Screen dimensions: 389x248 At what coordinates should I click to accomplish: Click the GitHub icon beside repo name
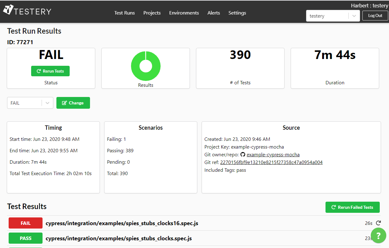point(243,154)
